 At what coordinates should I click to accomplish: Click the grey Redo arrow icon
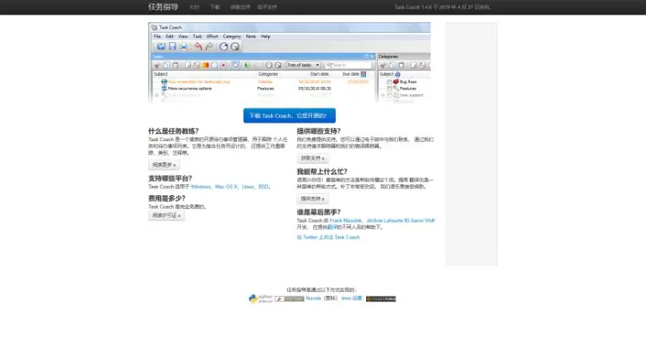coord(209,46)
